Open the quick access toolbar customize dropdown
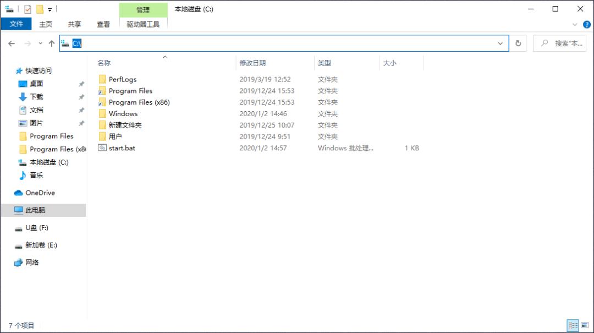 [49, 9]
